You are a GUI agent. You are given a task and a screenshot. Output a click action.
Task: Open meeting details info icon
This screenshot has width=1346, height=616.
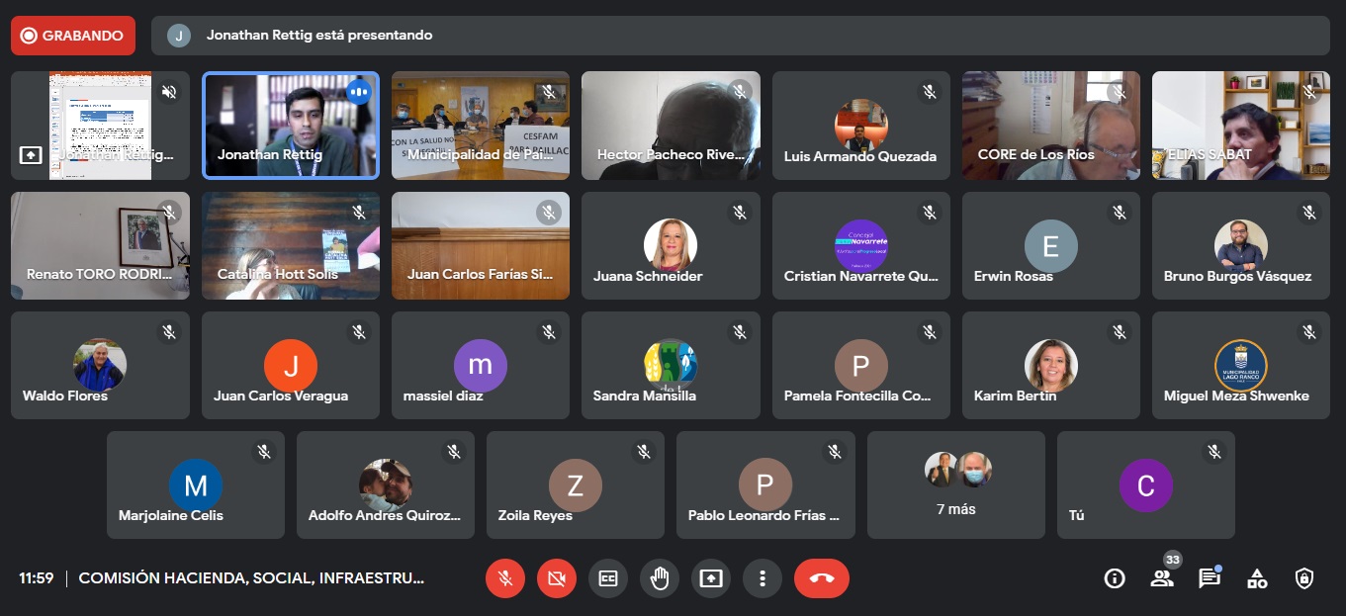(x=1115, y=578)
